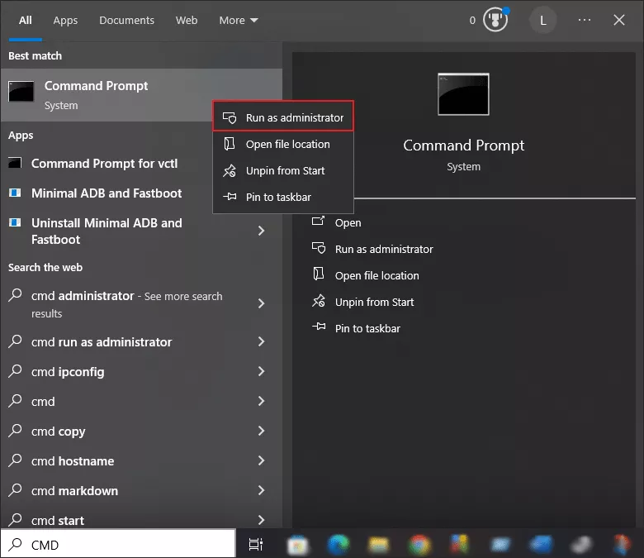The width and height of the screenshot is (644, 558).
Task: Open Microsoft Edge from taskbar
Action: pyautogui.click(x=339, y=545)
